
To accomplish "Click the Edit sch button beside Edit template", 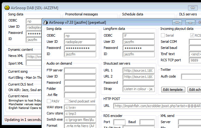I will coord(194,90).
